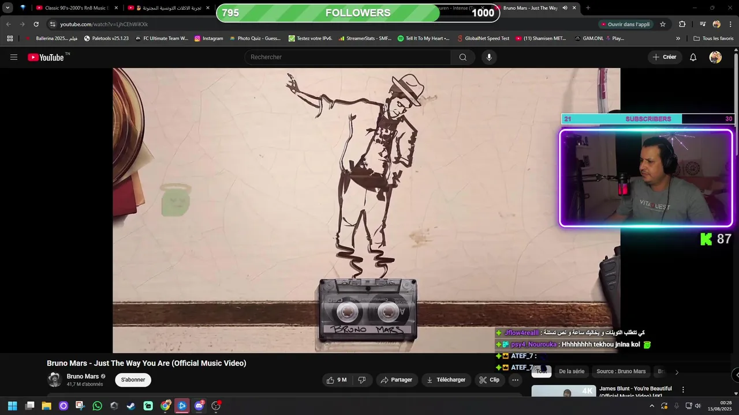The height and width of the screenshot is (415, 739).
Task: Open Snipping Tool from taskbar
Action: (x=80, y=406)
